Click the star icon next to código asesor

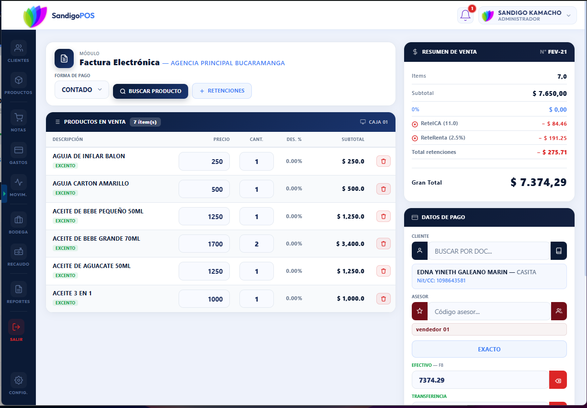[419, 311]
